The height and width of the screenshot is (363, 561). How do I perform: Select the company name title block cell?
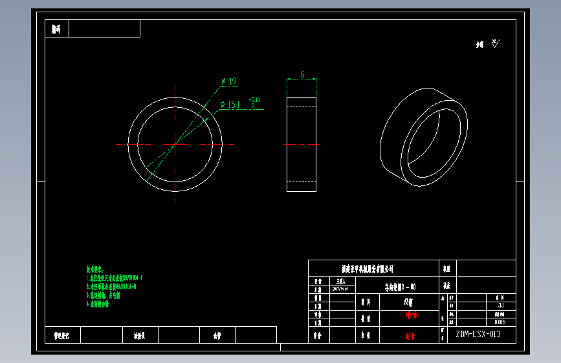click(x=373, y=269)
